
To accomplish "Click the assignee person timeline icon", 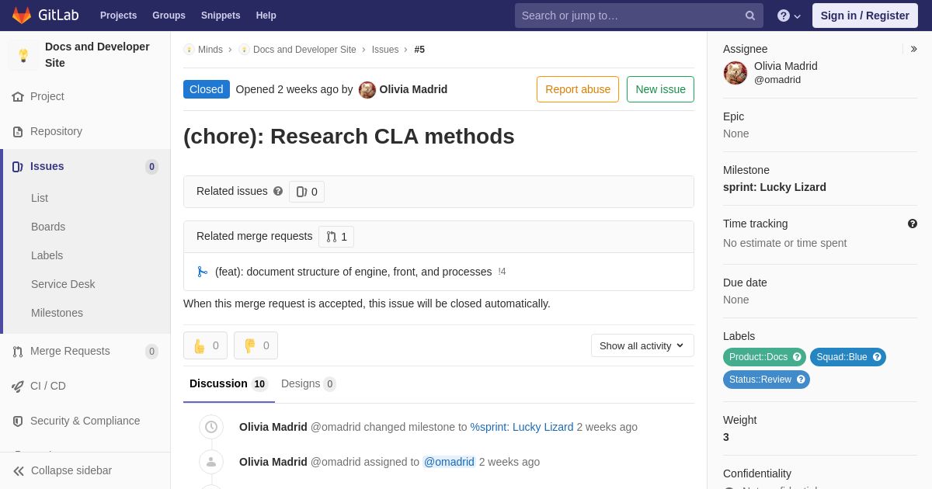I will point(211,462).
